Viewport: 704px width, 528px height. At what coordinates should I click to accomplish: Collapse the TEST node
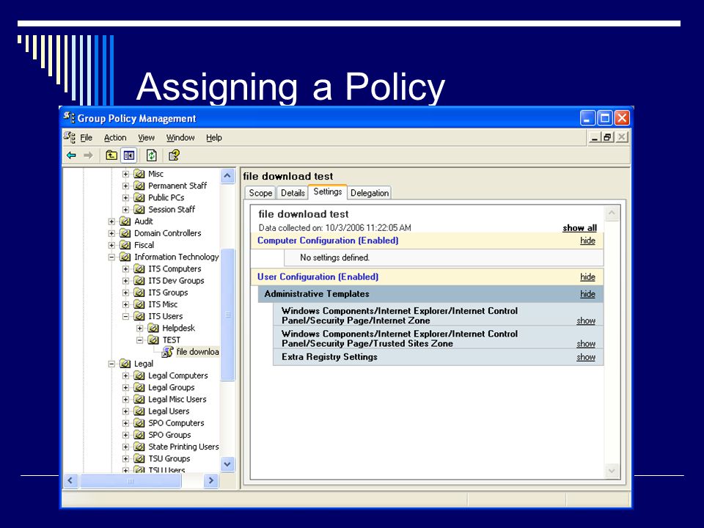[x=139, y=340]
